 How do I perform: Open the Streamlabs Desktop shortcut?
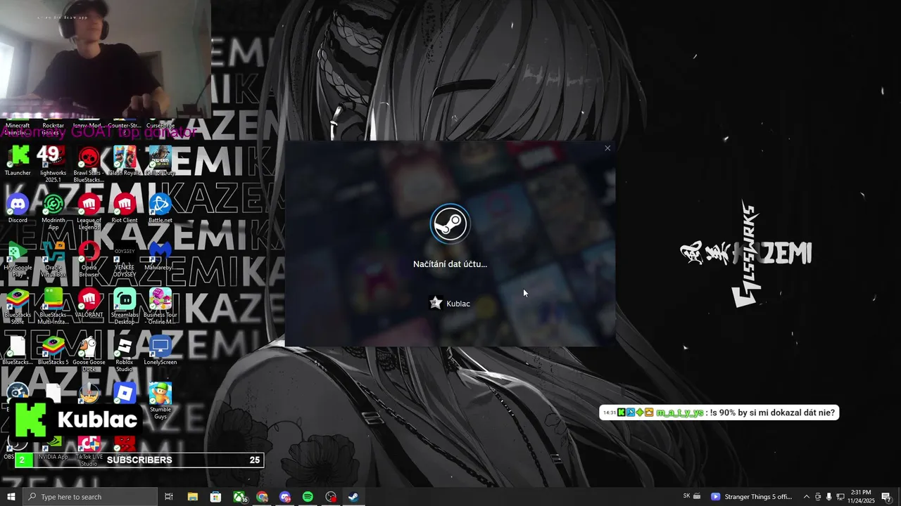click(125, 306)
